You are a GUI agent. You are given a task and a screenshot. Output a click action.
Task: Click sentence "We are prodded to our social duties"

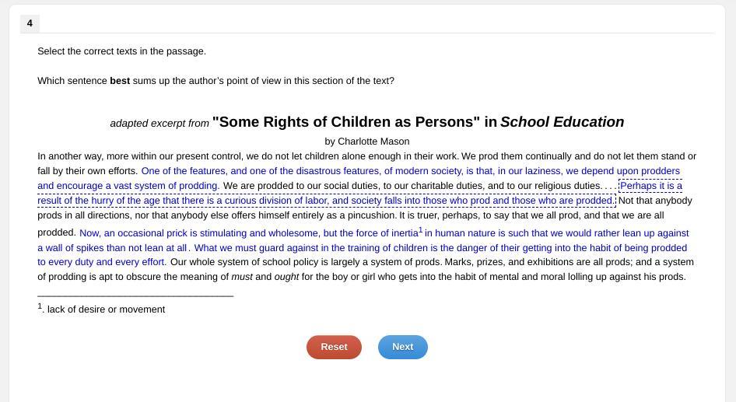pos(412,186)
